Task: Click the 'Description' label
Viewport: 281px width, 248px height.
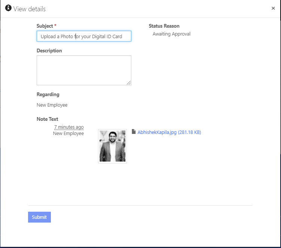Action: coord(49,51)
